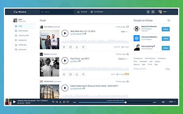Move the player progress bar handle
183x114 pixels.
point(125,102)
